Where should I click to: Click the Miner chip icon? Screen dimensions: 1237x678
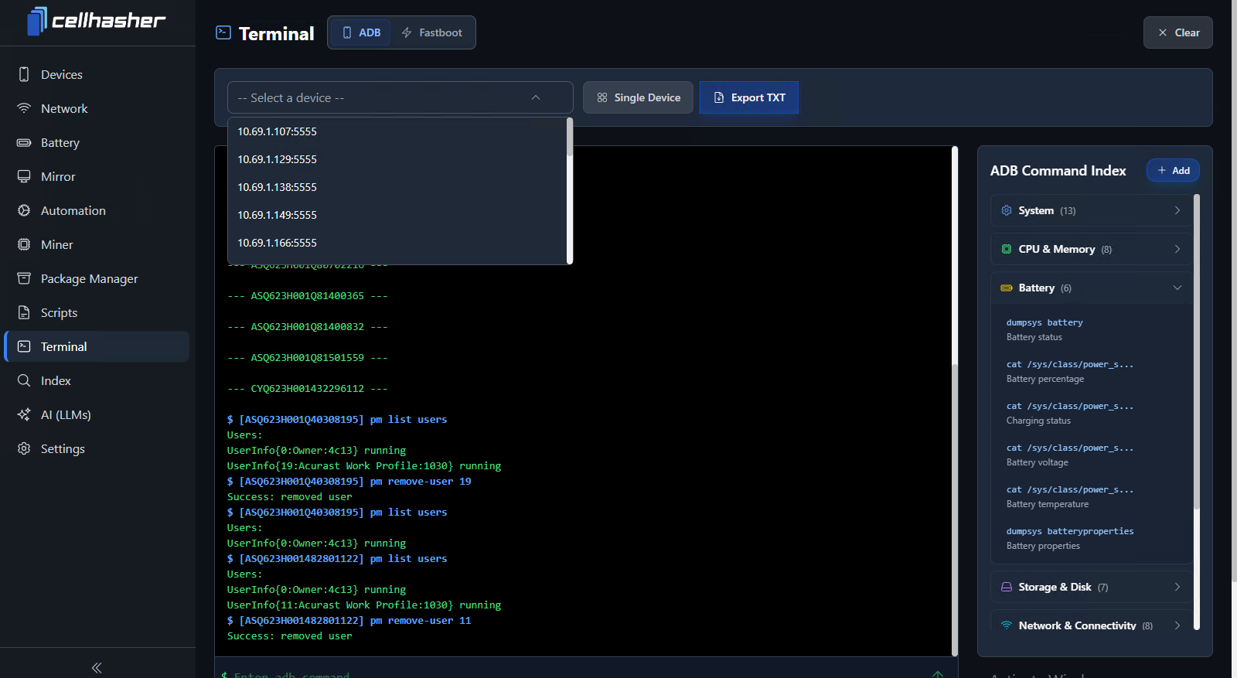point(24,244)
